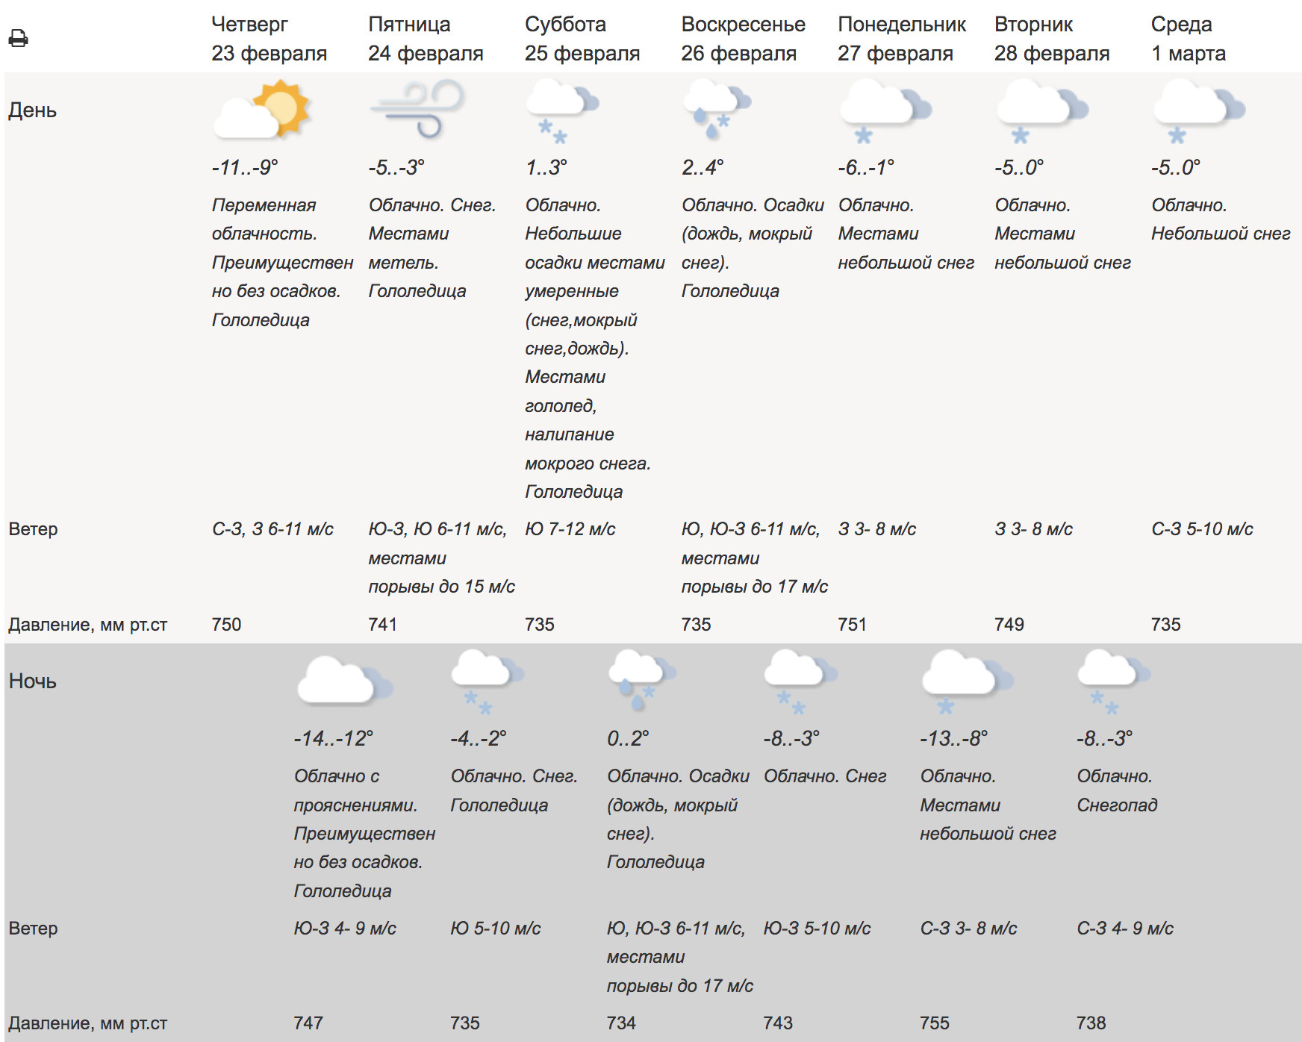Click night pressure value 747
This screenshot has height=1042, width=1302.
coord(308,1023)
